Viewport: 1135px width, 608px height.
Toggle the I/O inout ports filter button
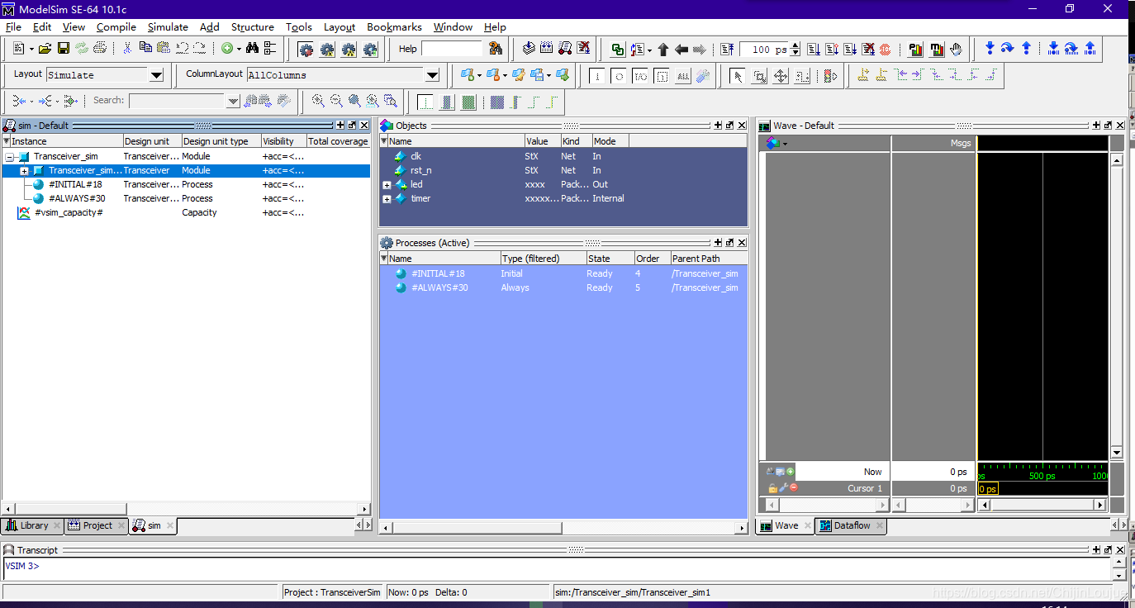[640, 76]
